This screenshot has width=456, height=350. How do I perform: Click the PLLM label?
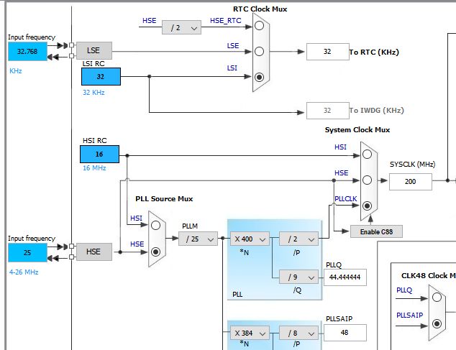(x=190, y=226)
